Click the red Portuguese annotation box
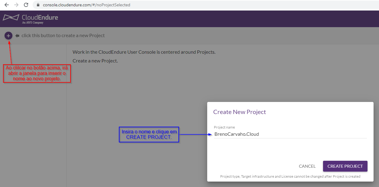 pos(37,73)
